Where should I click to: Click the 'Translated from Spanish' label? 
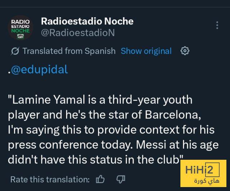pyautogui.click(x=69, y=51)
